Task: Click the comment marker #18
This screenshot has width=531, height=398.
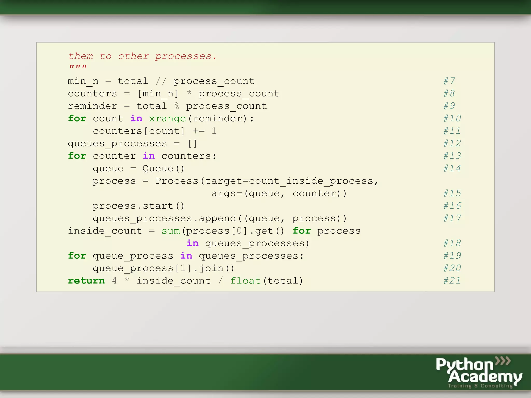Action: point(452,243)
